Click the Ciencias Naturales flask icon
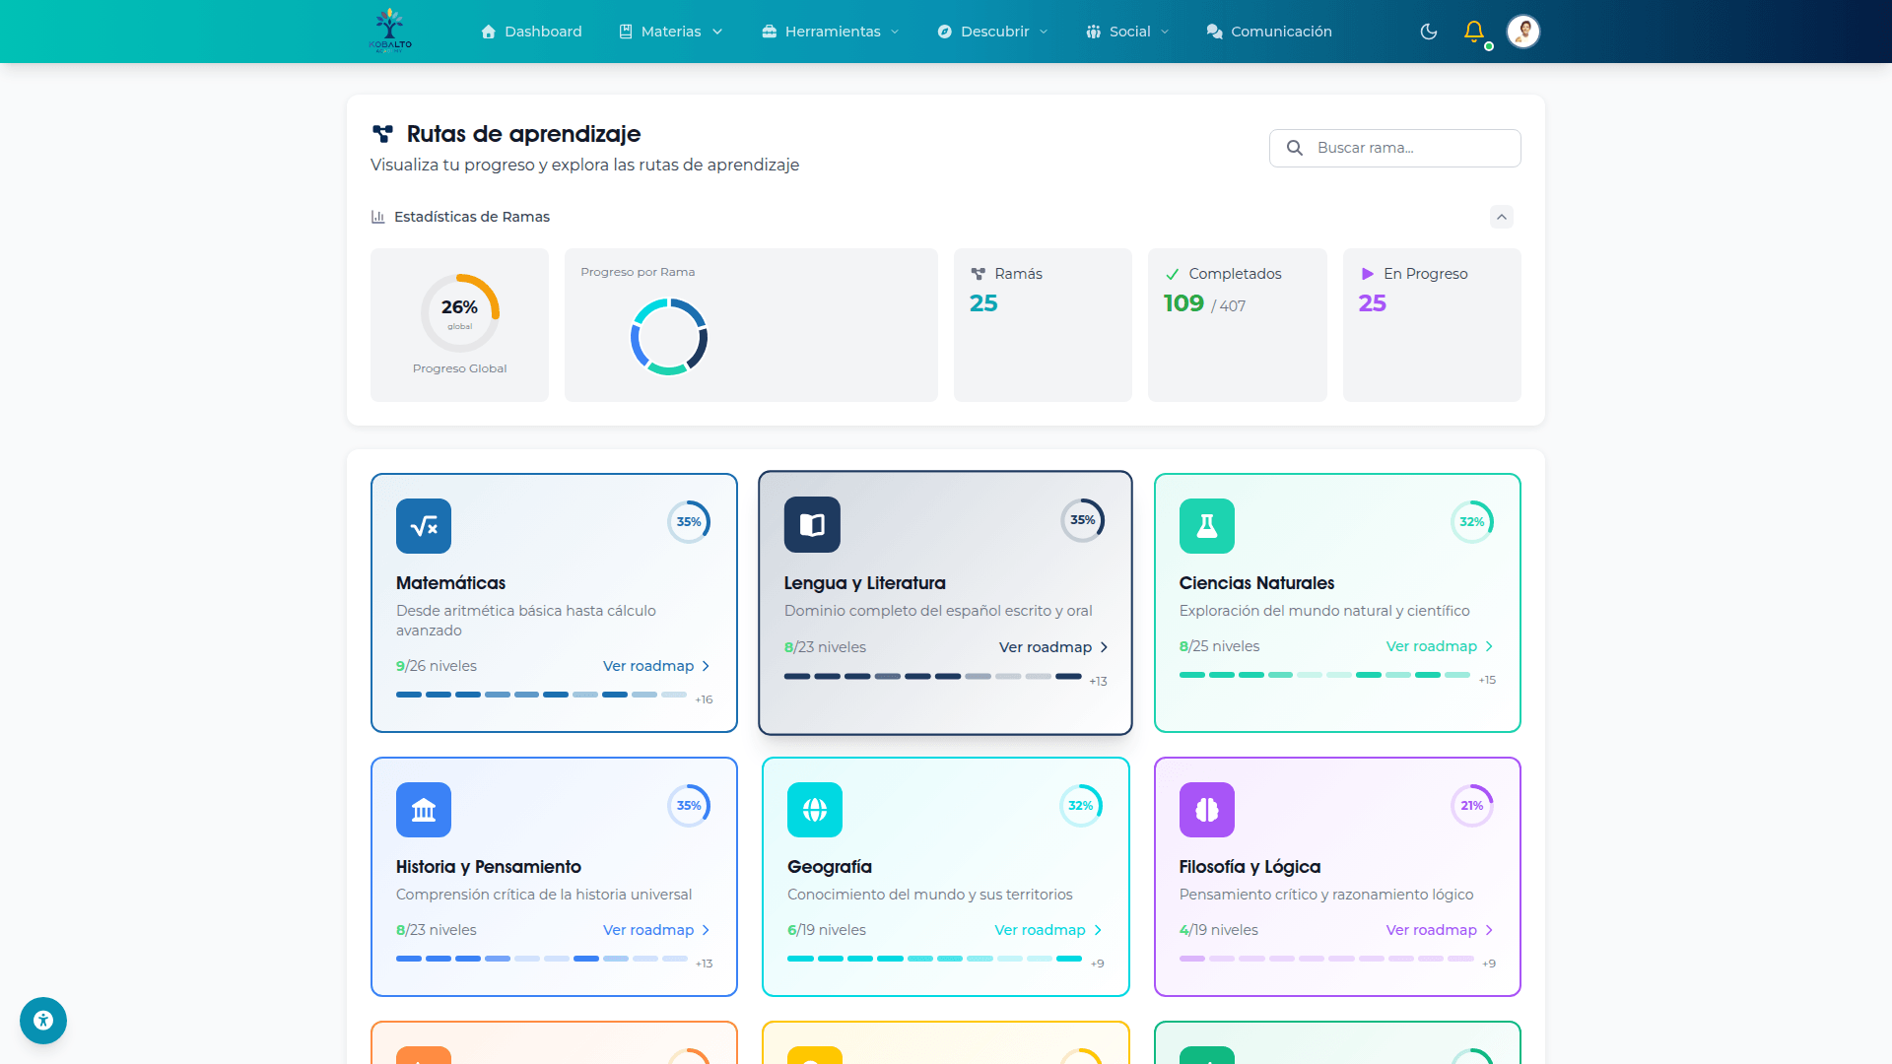 (1207, 526)
